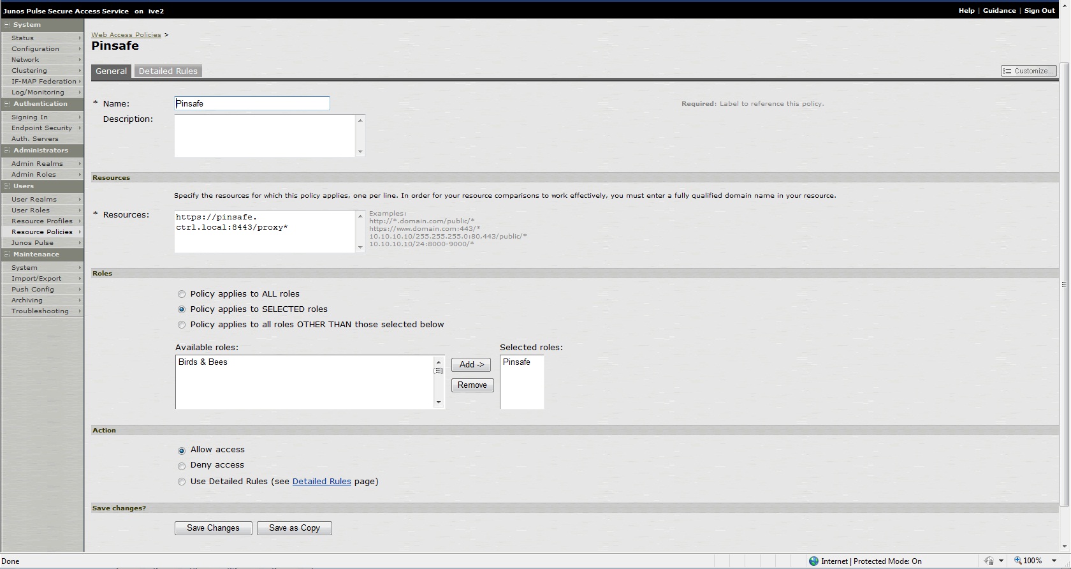Collapse the Maintenance section icon
This screenshot has width=1071, height=569.
6,255
